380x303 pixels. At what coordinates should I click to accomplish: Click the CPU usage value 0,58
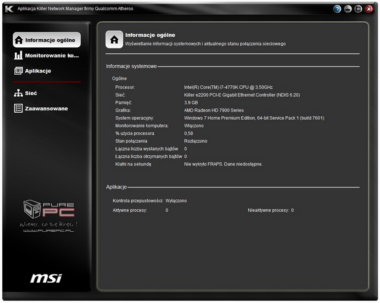pyautogui.click(x=189, y=133)
